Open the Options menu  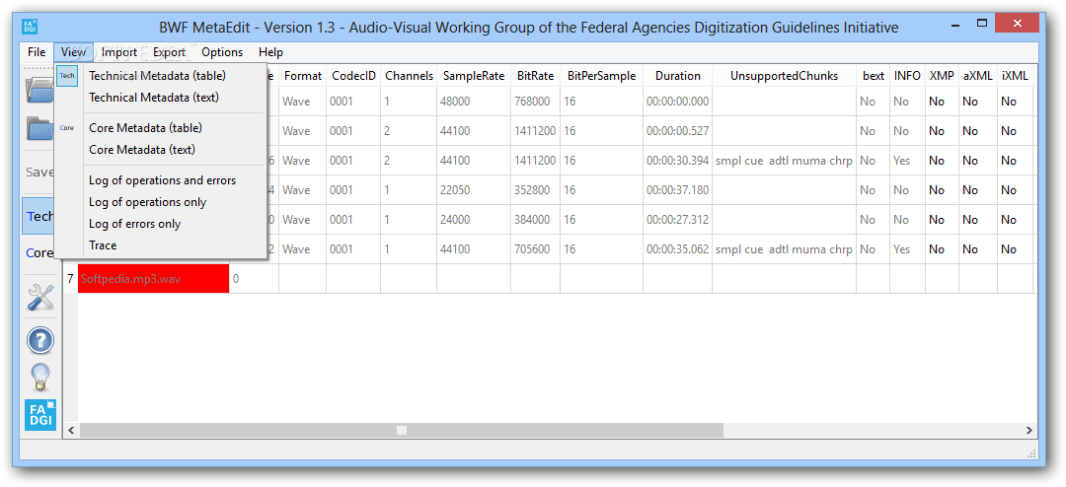click(x=222, y=52)
